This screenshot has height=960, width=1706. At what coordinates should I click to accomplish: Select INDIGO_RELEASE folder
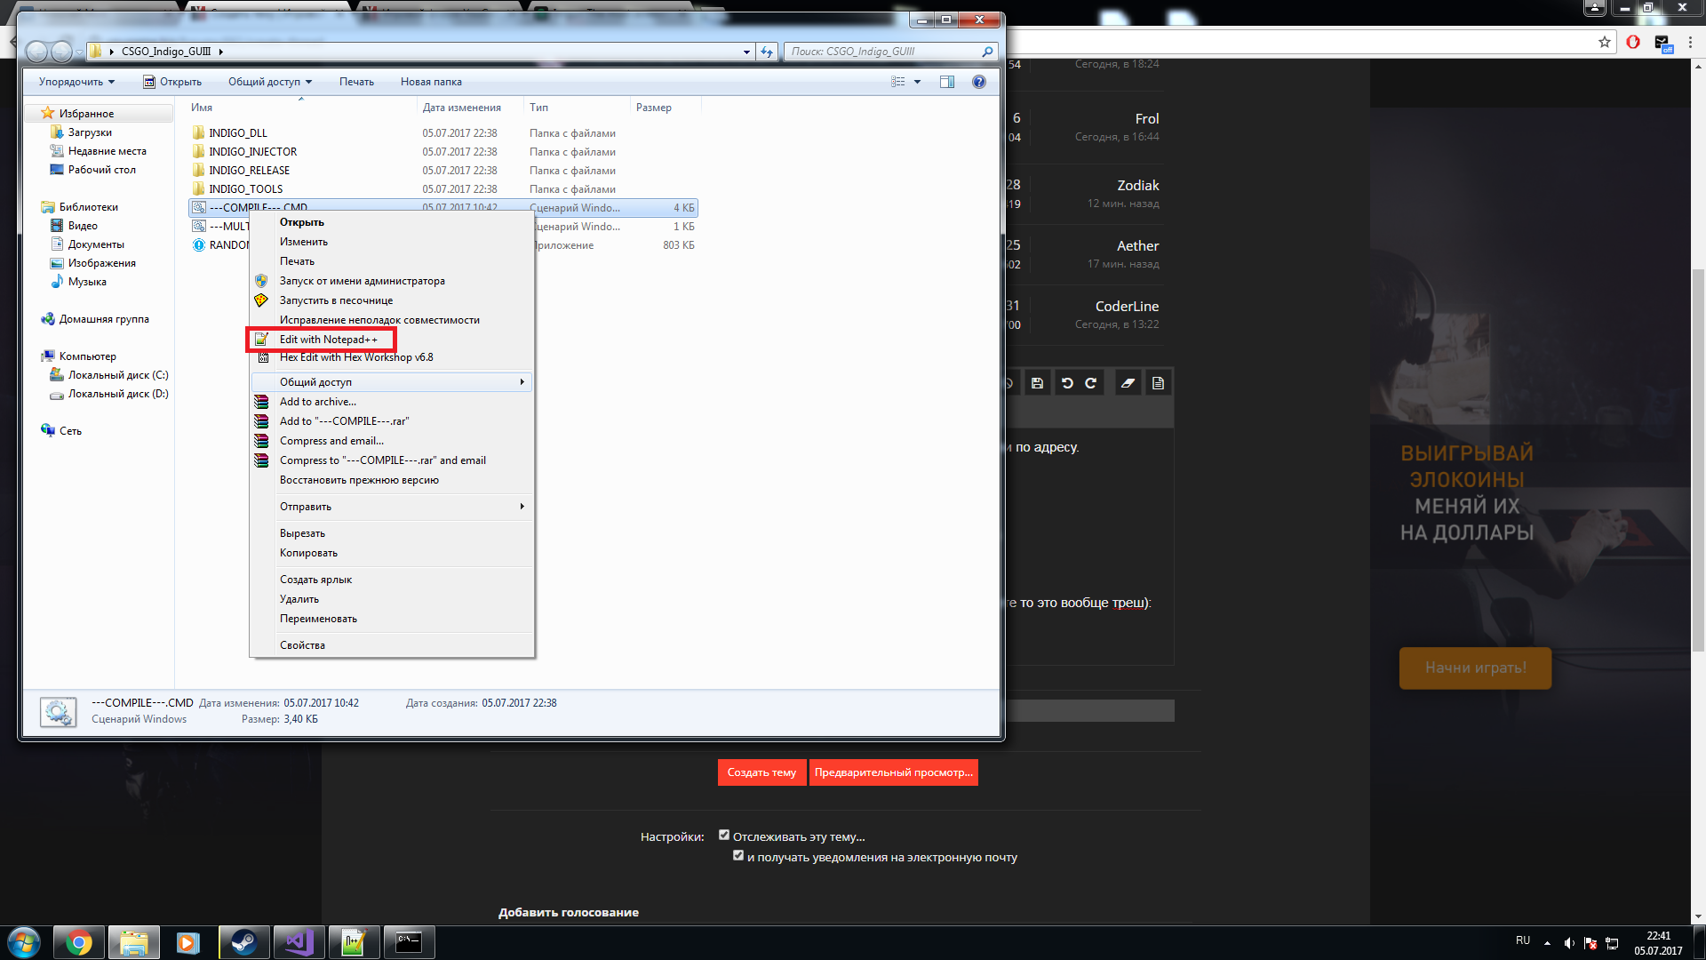pyautogui.click(x=249, y=171)
